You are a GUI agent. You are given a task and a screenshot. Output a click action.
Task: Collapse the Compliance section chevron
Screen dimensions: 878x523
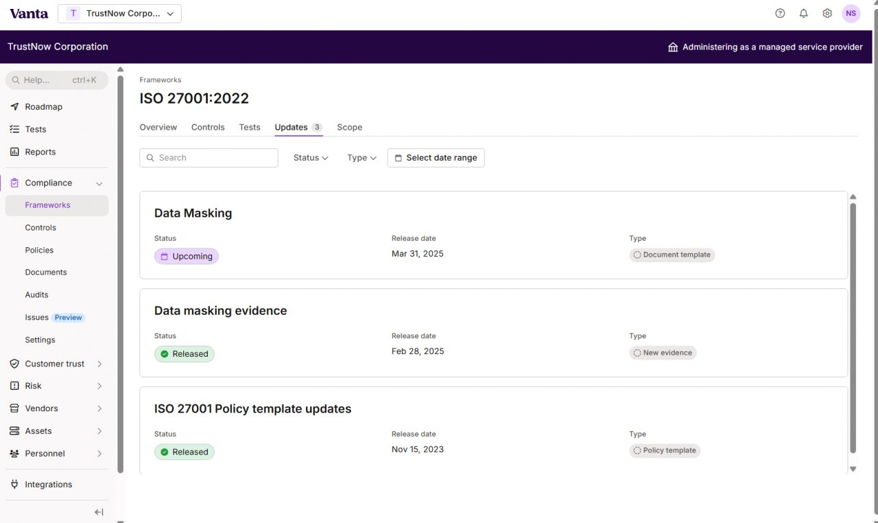pos(99,183)
